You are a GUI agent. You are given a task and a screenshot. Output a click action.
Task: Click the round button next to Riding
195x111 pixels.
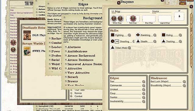(x=180, y=35)
